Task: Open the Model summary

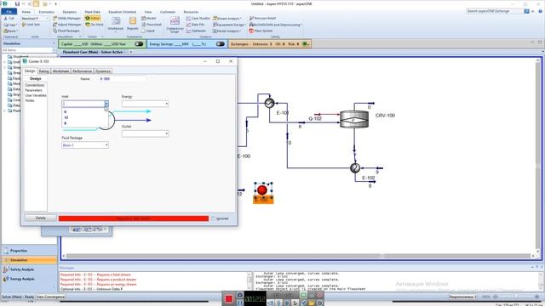Action: tap(149, 18)
